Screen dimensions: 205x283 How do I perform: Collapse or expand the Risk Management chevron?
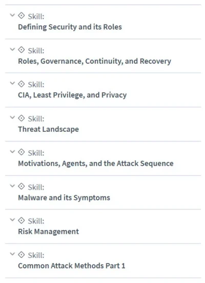(x=12, y=219)
